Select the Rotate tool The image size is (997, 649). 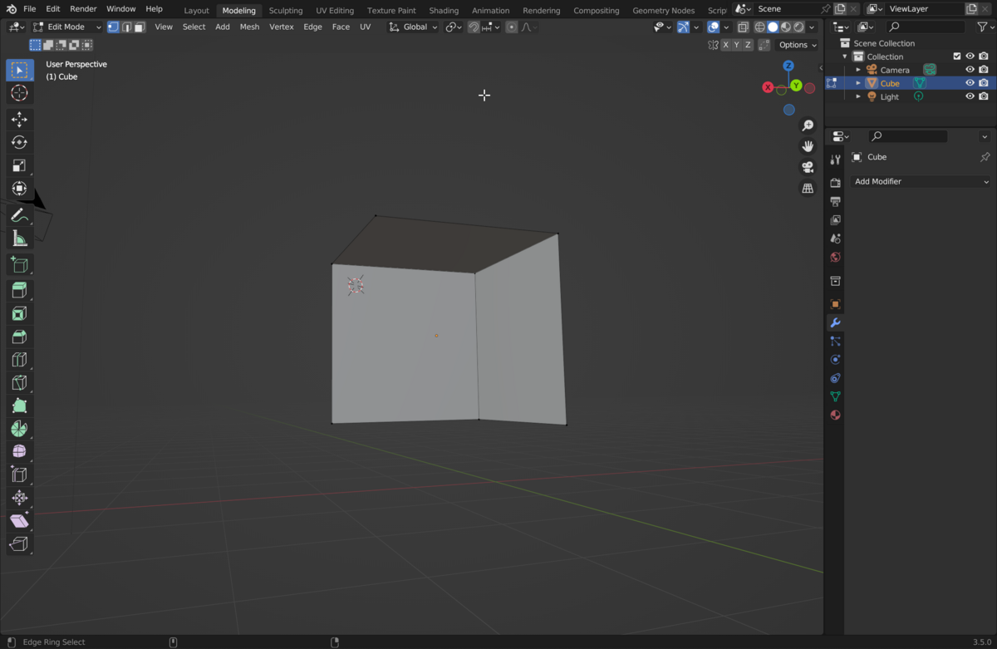[19, 142]
